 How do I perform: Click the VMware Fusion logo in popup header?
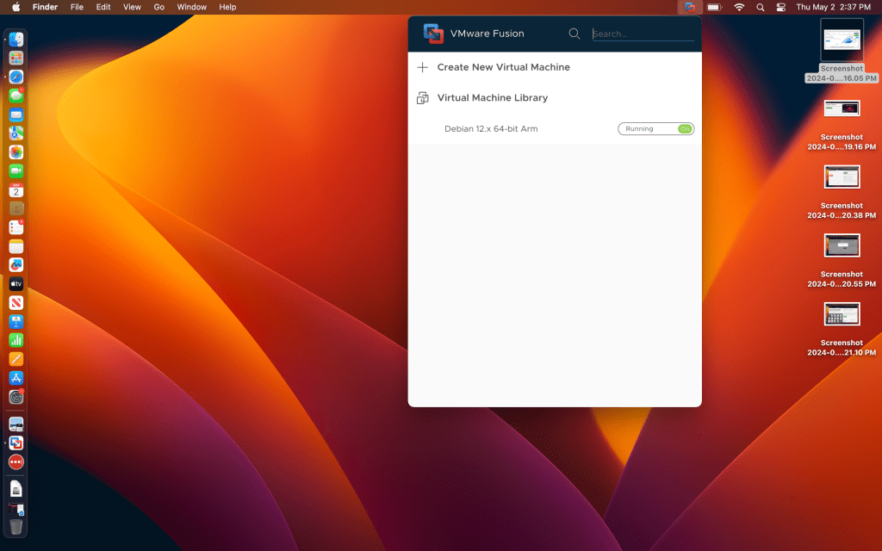[433, 34]
